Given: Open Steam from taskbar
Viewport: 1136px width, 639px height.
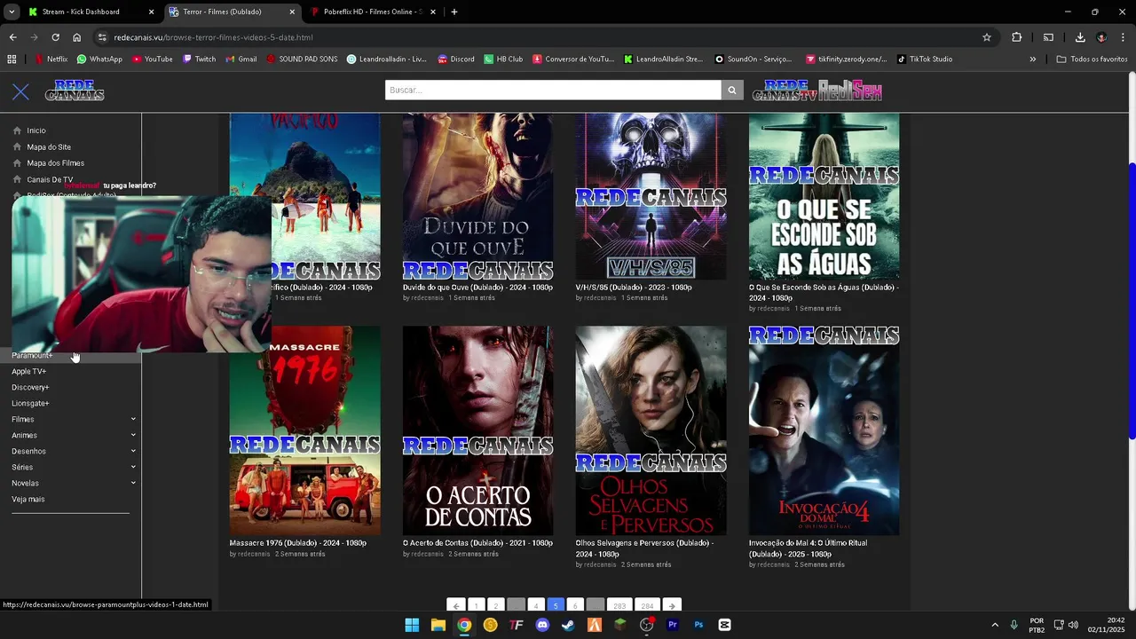Looking at the screenshot, I should point(568,625).
